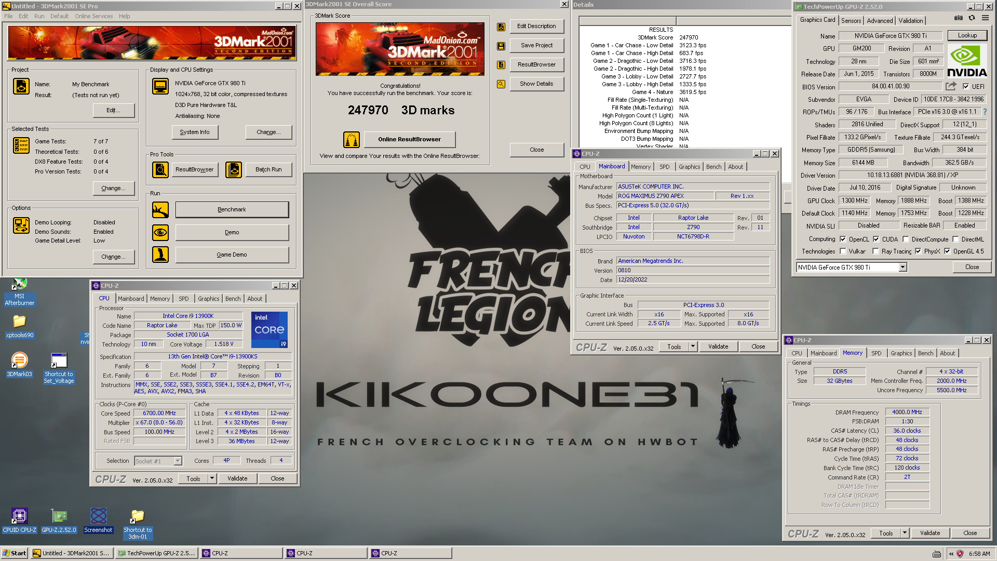The height and width of the screenshot is (561, 997).
Task: Toggle the PhysX checkbox
Action: tap(918, 251)
